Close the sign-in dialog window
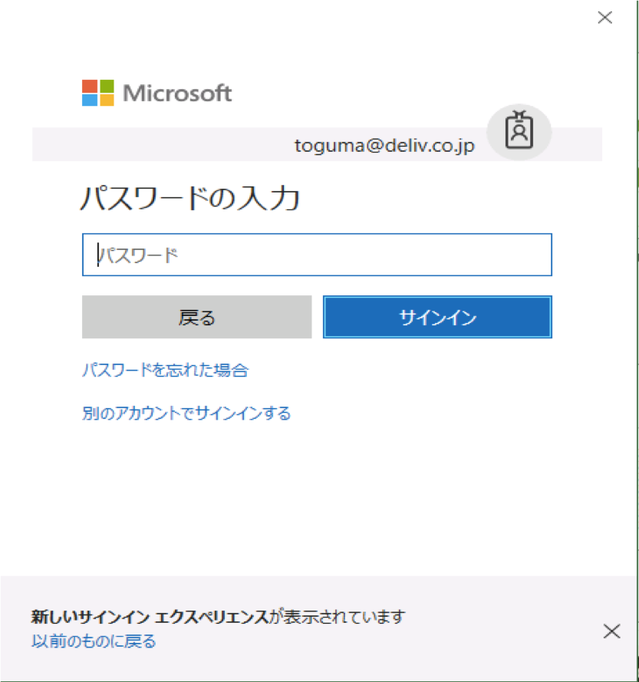 coord(604,18)
